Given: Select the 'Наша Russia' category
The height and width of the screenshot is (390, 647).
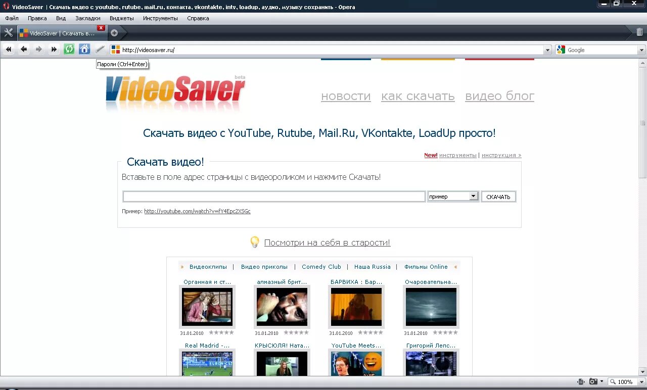Looking at the screenshot, I should point(373,267).
